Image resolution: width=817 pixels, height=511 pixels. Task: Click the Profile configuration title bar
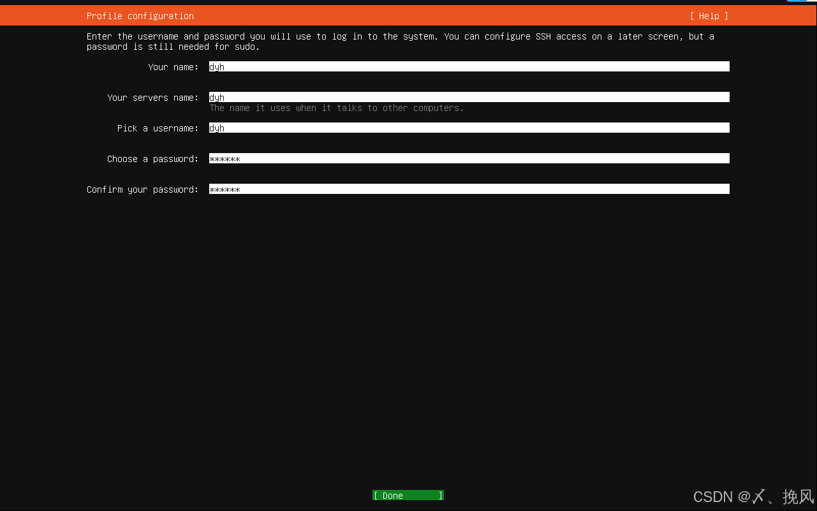click(x=140, y=15)
